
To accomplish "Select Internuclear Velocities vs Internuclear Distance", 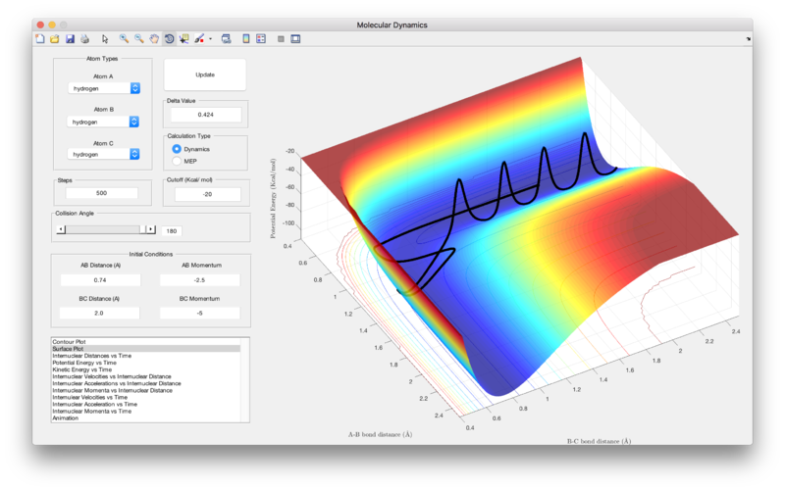I will click(112, 376).
